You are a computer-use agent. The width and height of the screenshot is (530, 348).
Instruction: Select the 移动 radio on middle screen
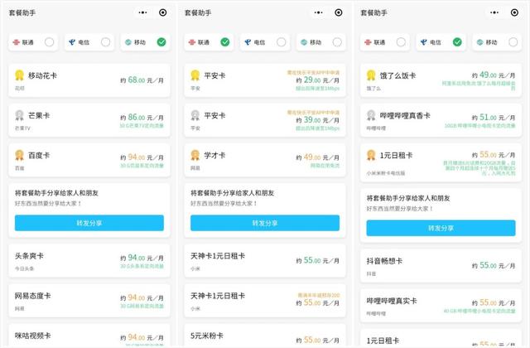pos(337,42)
